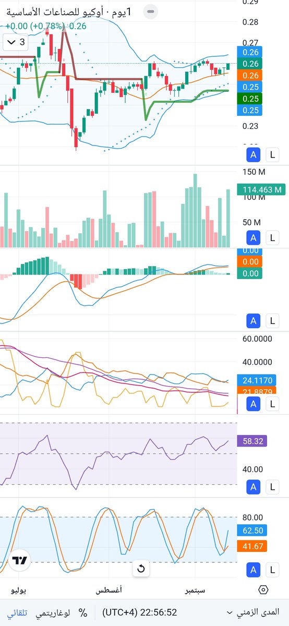The image size is (289, 626).
Task: Toggle auto scale A in the Stochastic pane
Action: click(x=254, y=570)
